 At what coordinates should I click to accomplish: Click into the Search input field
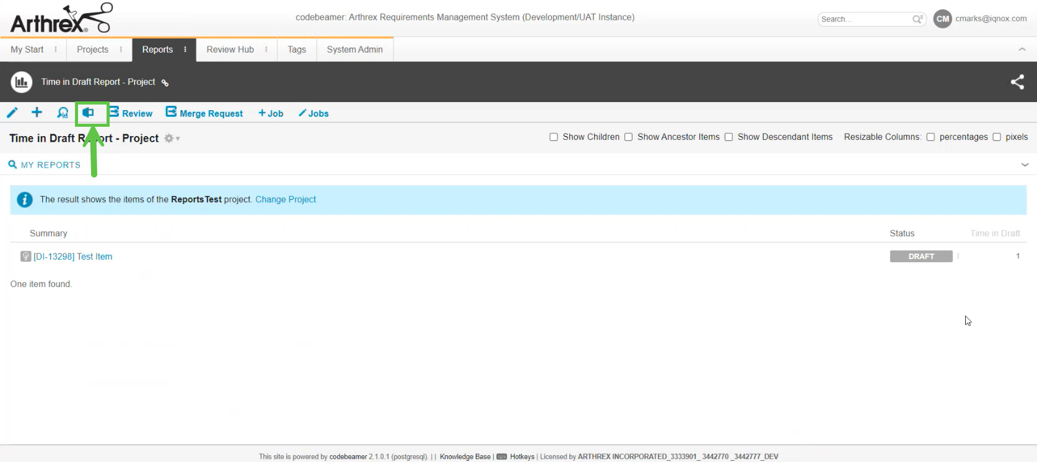pos(864,19)
